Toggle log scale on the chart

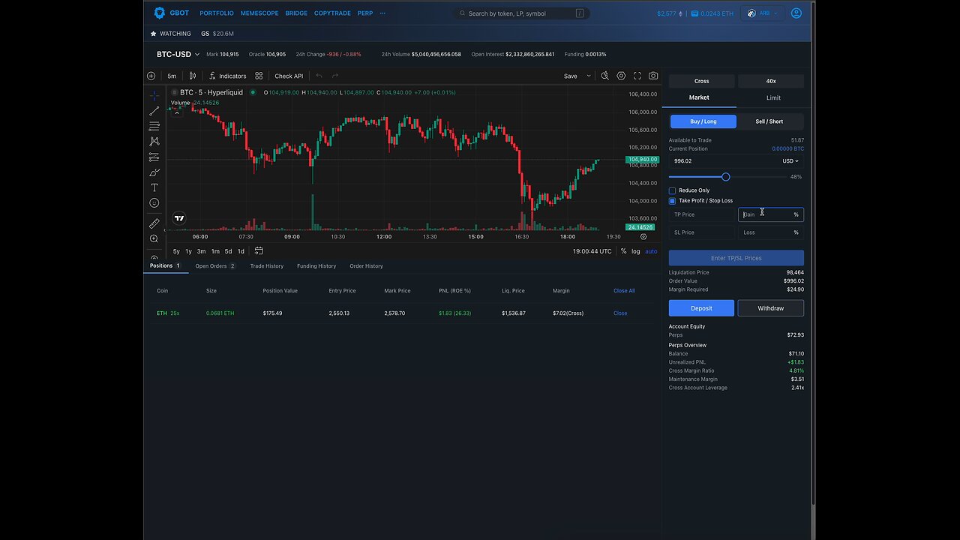point(636,251)
